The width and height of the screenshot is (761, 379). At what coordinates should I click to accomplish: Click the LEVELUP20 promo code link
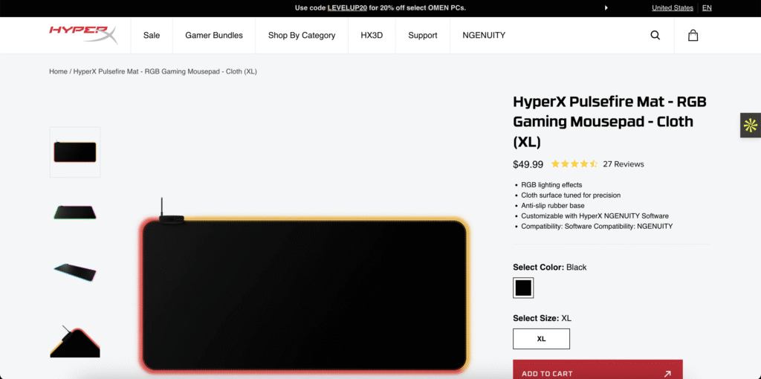coord(347,7)
